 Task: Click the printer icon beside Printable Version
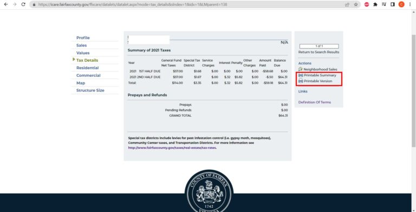coord(301,81)
